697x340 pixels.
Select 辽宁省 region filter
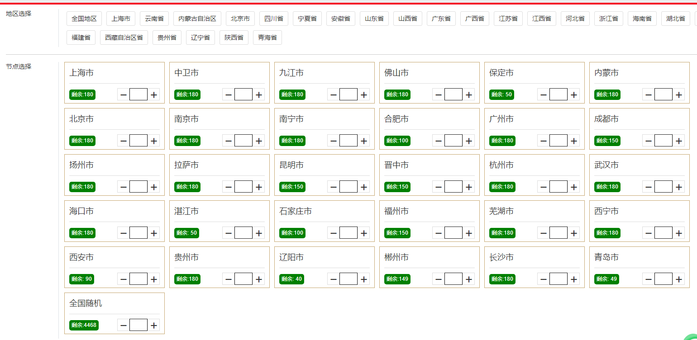point(201,38)
